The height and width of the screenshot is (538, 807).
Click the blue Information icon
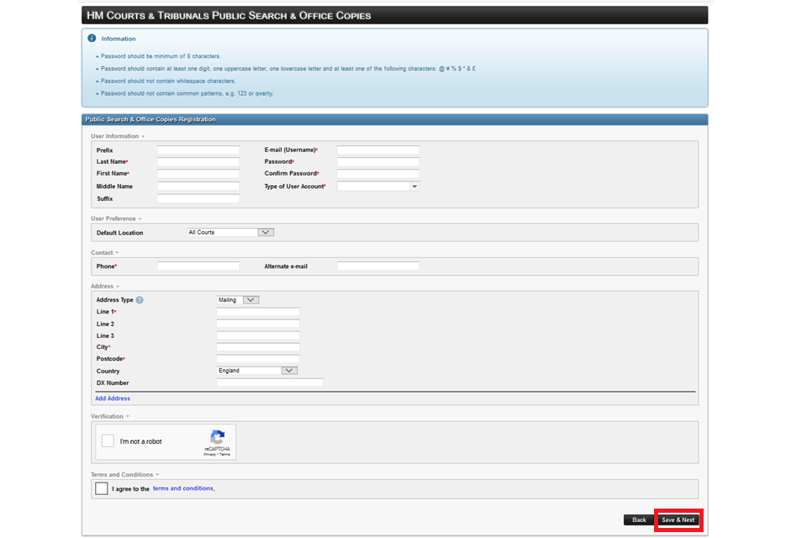tap(92, 38)
